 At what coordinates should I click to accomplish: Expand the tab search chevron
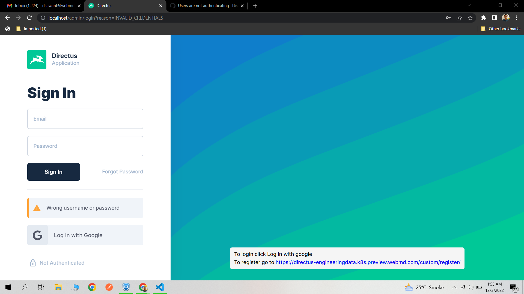(x=469, y=5)
